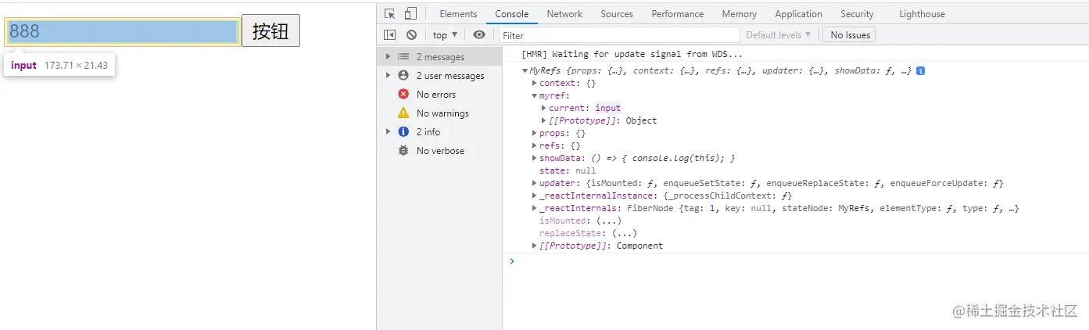Viewport: 1089px width, 330px height.
Task: Select the No warnings filter
Action: coord(442,113)
